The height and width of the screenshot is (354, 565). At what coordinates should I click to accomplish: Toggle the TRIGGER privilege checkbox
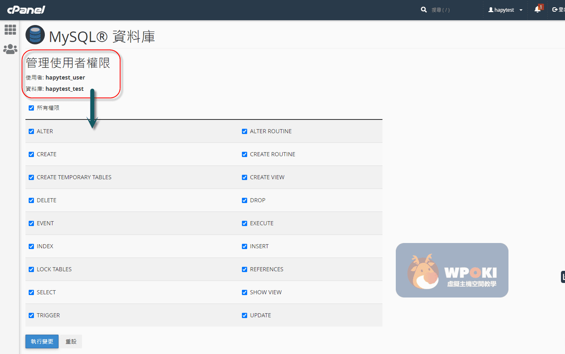[31, 315]
